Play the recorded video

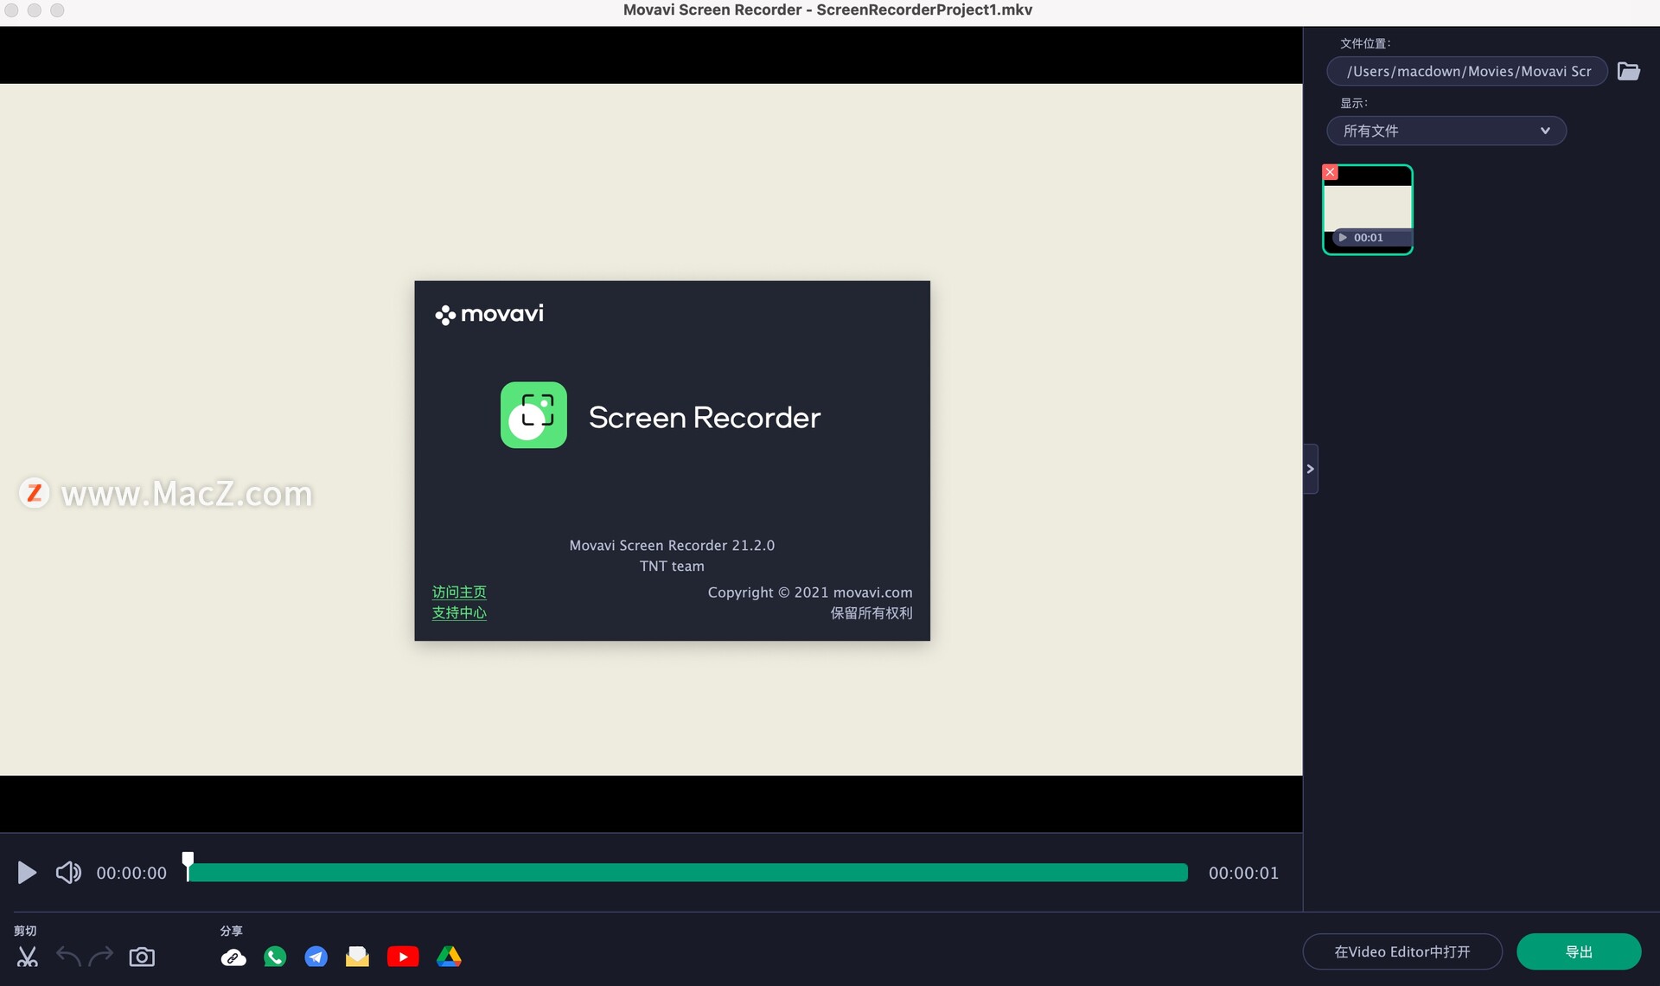coord(27,873)
